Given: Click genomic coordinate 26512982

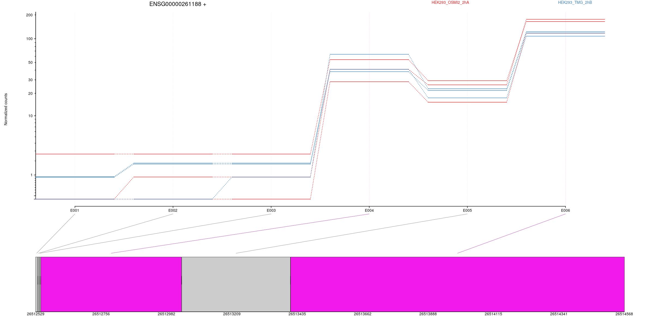Looking at the screenshot, I should (x=166, y=314).
